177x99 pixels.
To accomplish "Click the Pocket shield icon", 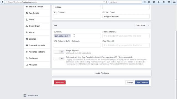I will coord(154,2).
